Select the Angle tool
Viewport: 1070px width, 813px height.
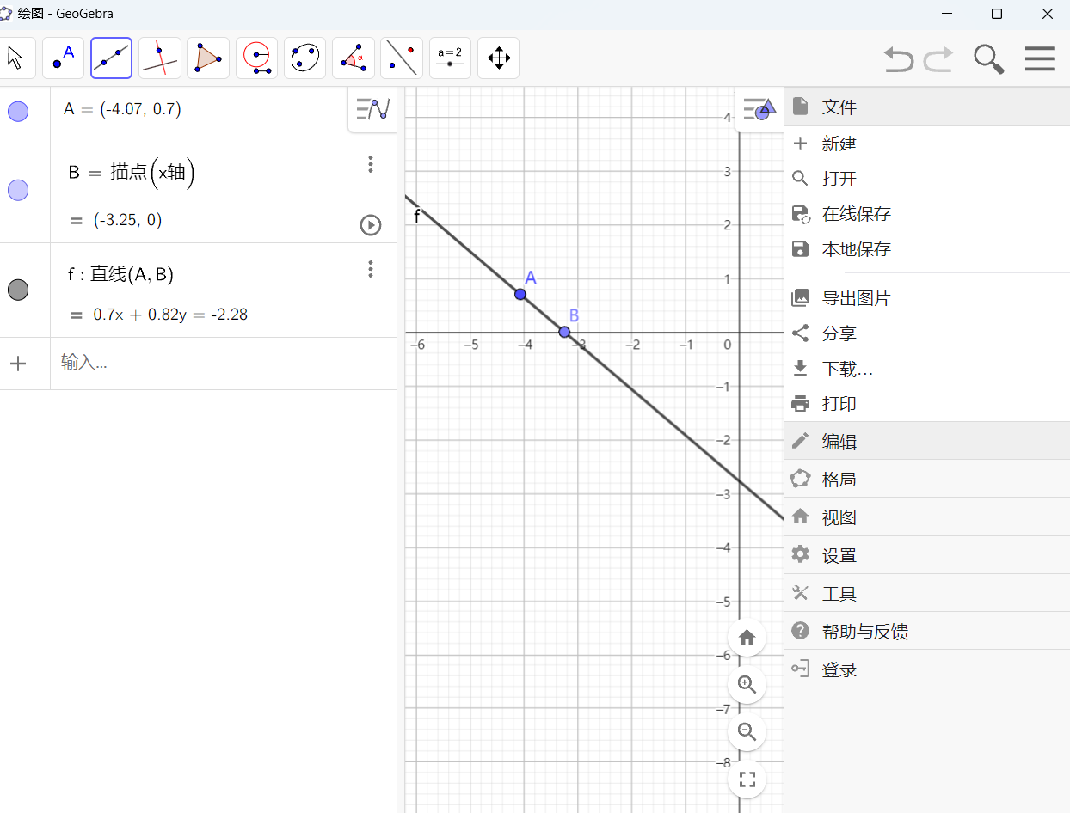(x=354, y=58)
